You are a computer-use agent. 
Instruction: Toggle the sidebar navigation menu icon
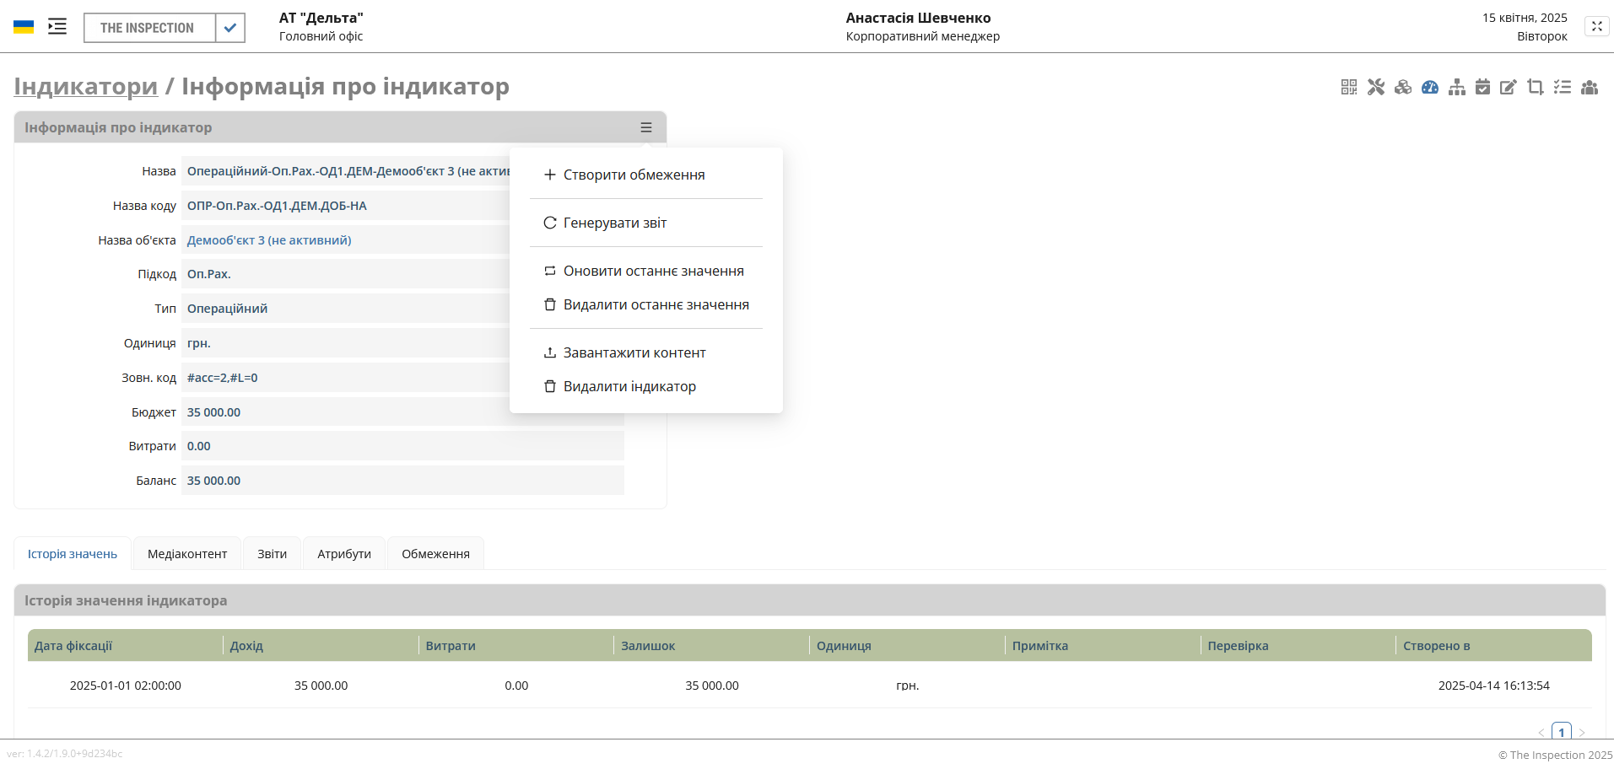click(x=57, y=27)
